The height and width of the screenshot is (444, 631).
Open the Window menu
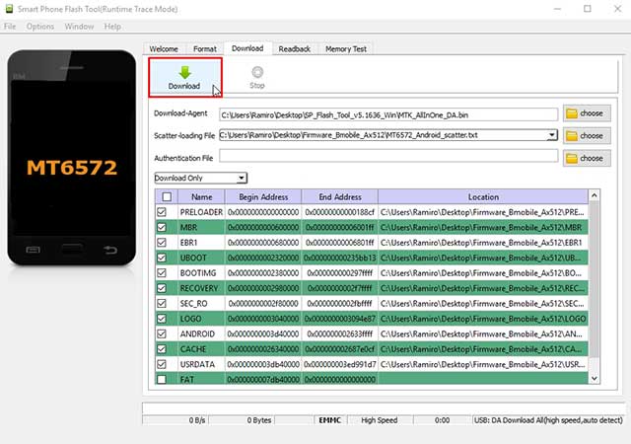[x=79, y=27]
